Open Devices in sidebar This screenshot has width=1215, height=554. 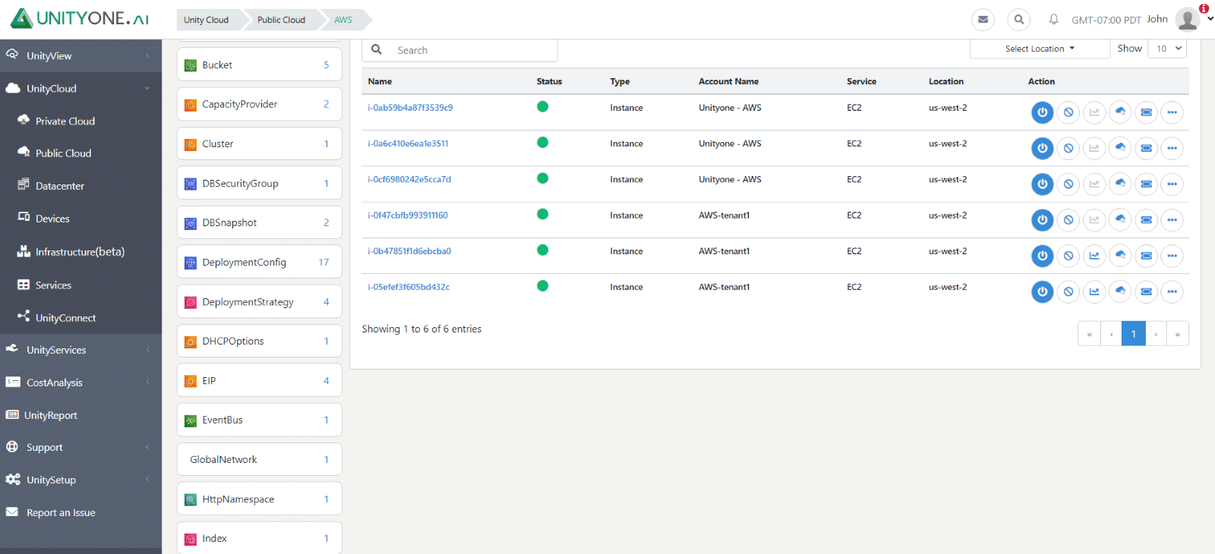tap(52, 219)
